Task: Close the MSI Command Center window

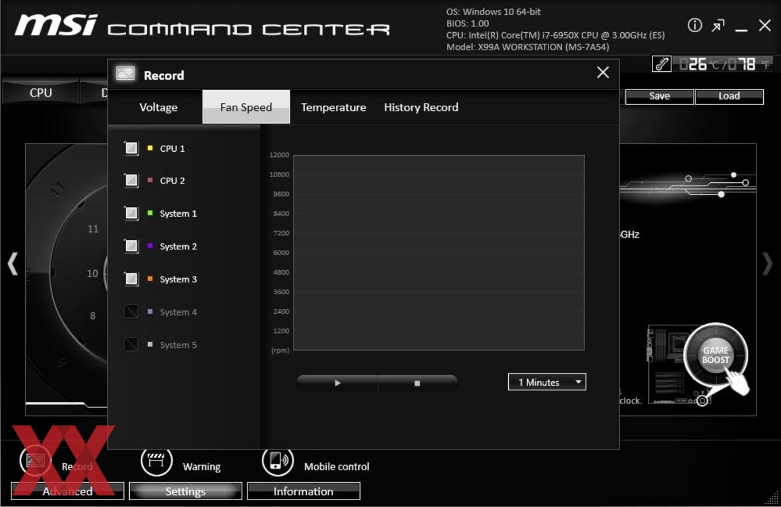Action: (x=765, y=25)
